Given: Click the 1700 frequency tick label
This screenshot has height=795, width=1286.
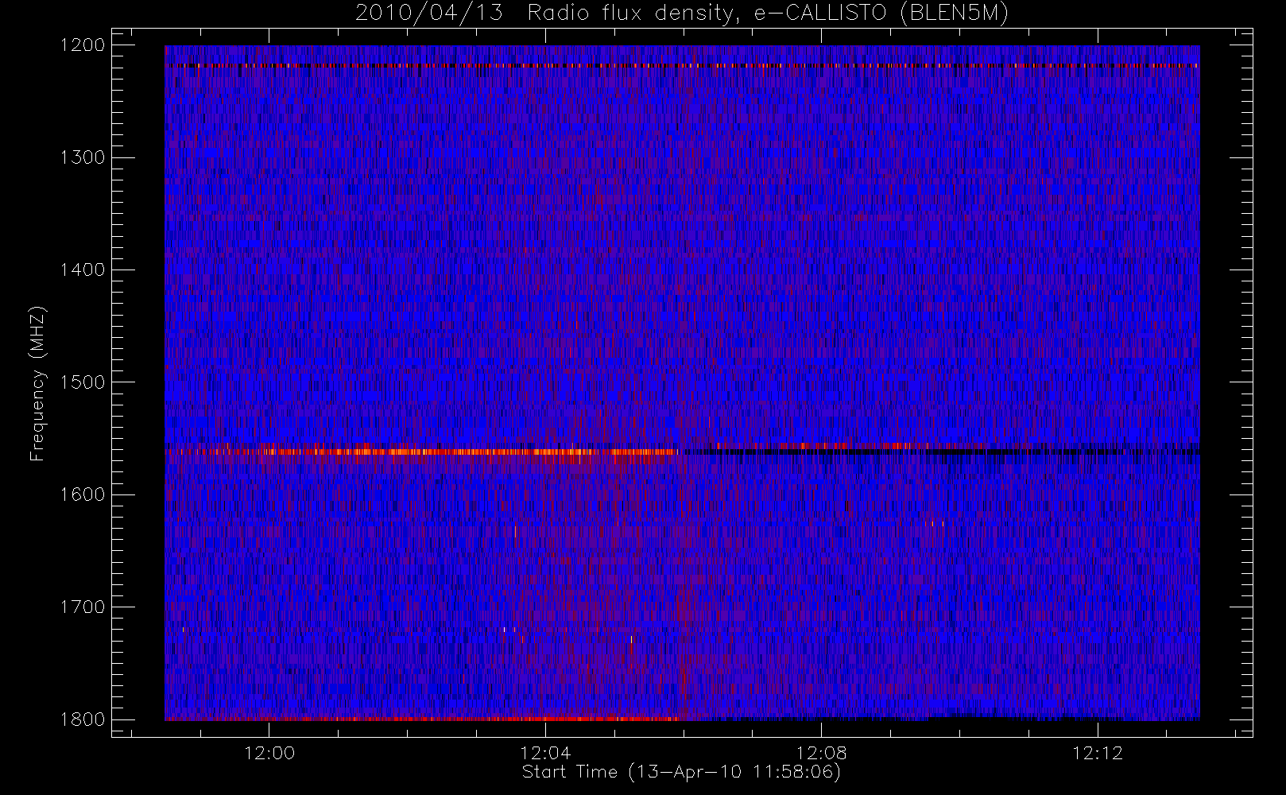Looking at the screenshot, I should pos(83,607).
